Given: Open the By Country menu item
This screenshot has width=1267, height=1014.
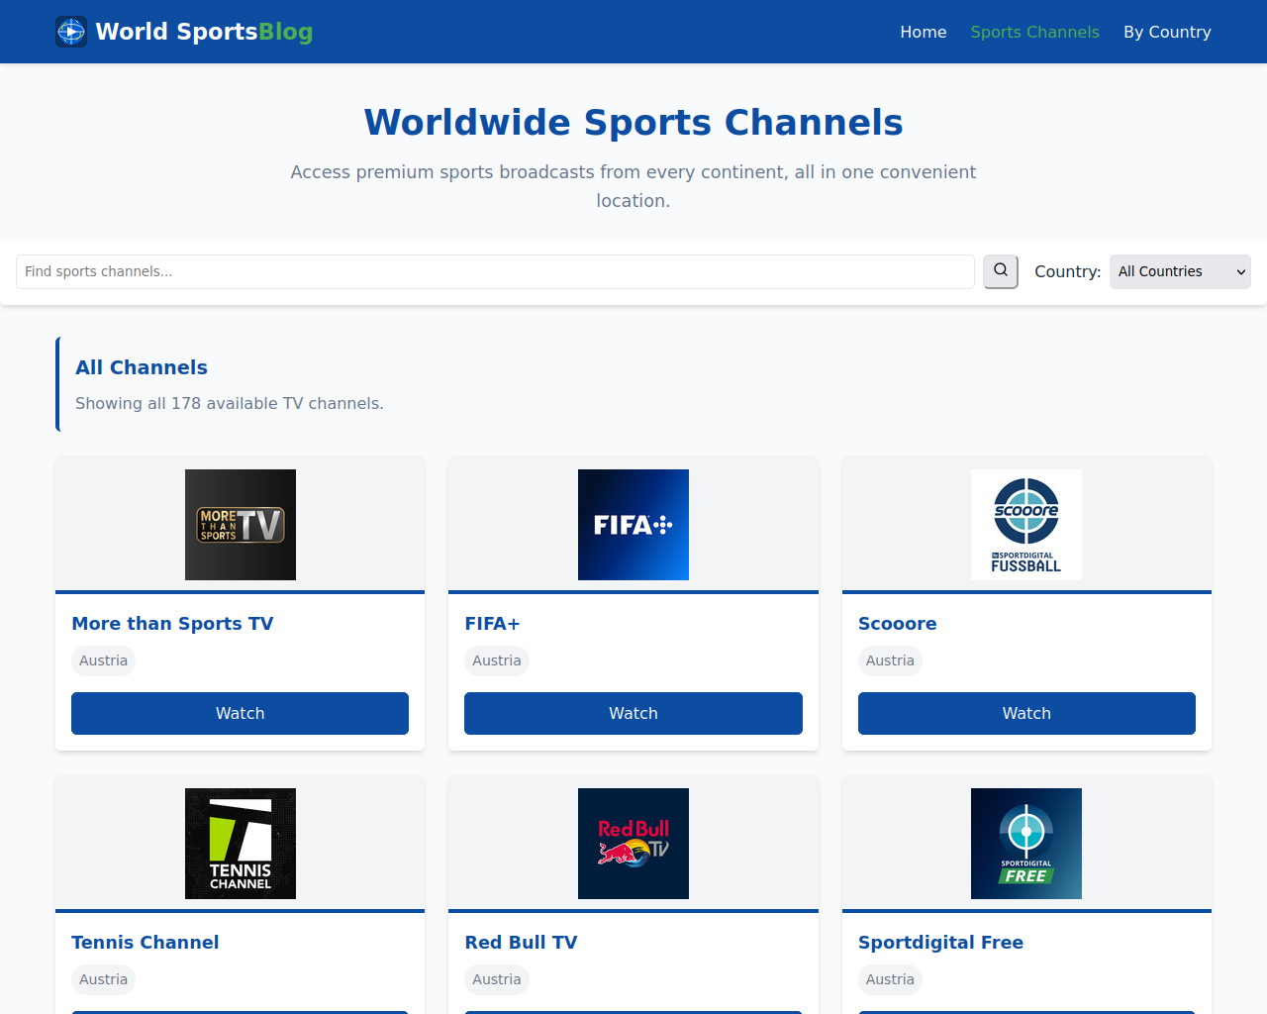Looking at the screenshot, I should pyautogui.click(x=1167, y=32).
